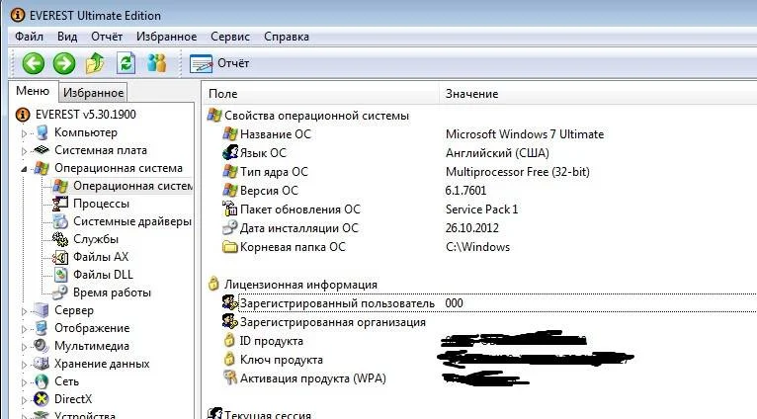The image size is (757, 419).
Task: Click the Системные драйверы icon
Action: coord(60,221)
